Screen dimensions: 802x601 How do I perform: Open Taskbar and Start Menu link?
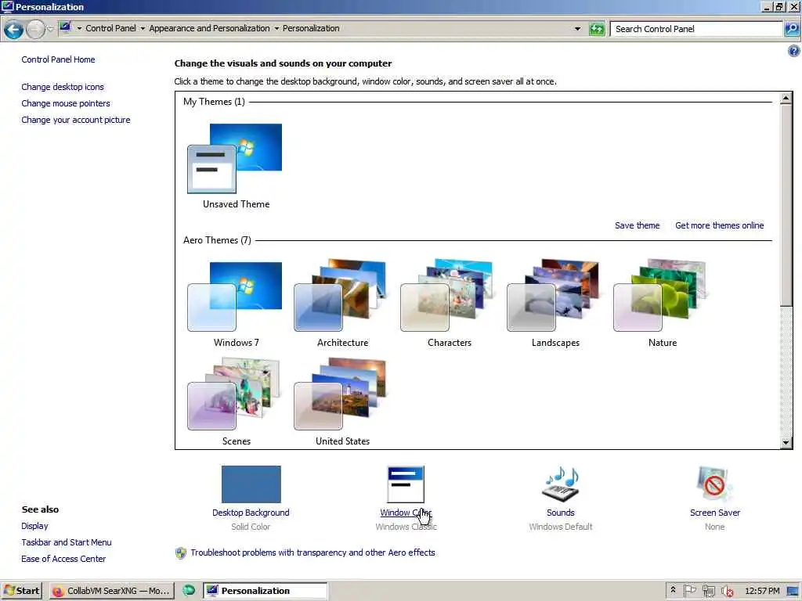(66, 542)
